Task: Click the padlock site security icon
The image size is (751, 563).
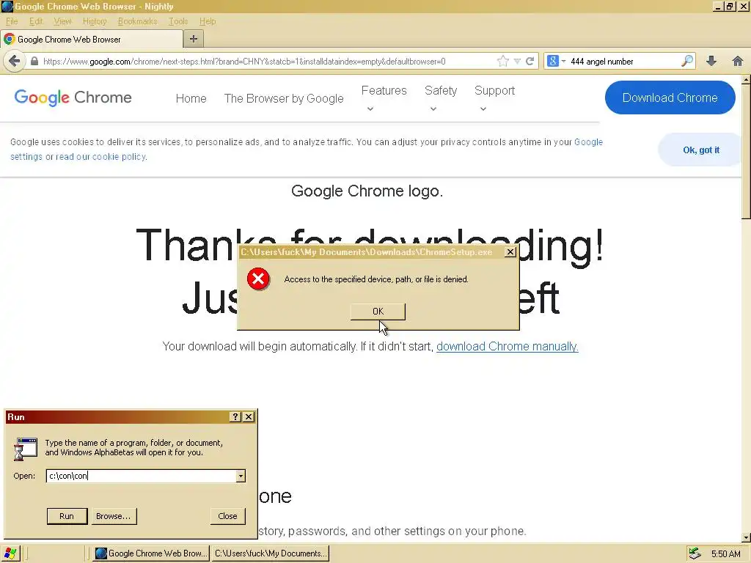Action: pyautogui.click(x=34, y=62)
